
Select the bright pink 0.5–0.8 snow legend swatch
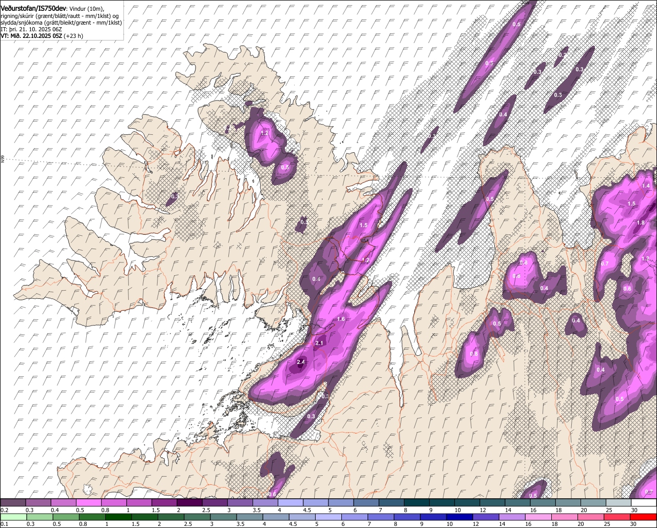89,502
